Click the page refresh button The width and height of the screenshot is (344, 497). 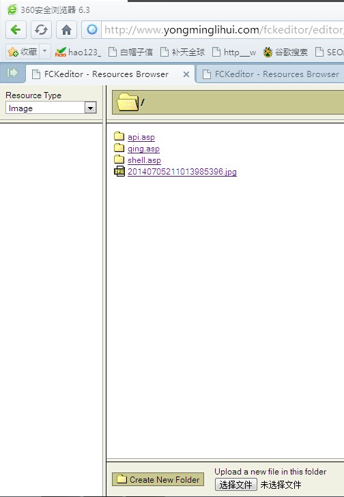coord(41,30)
